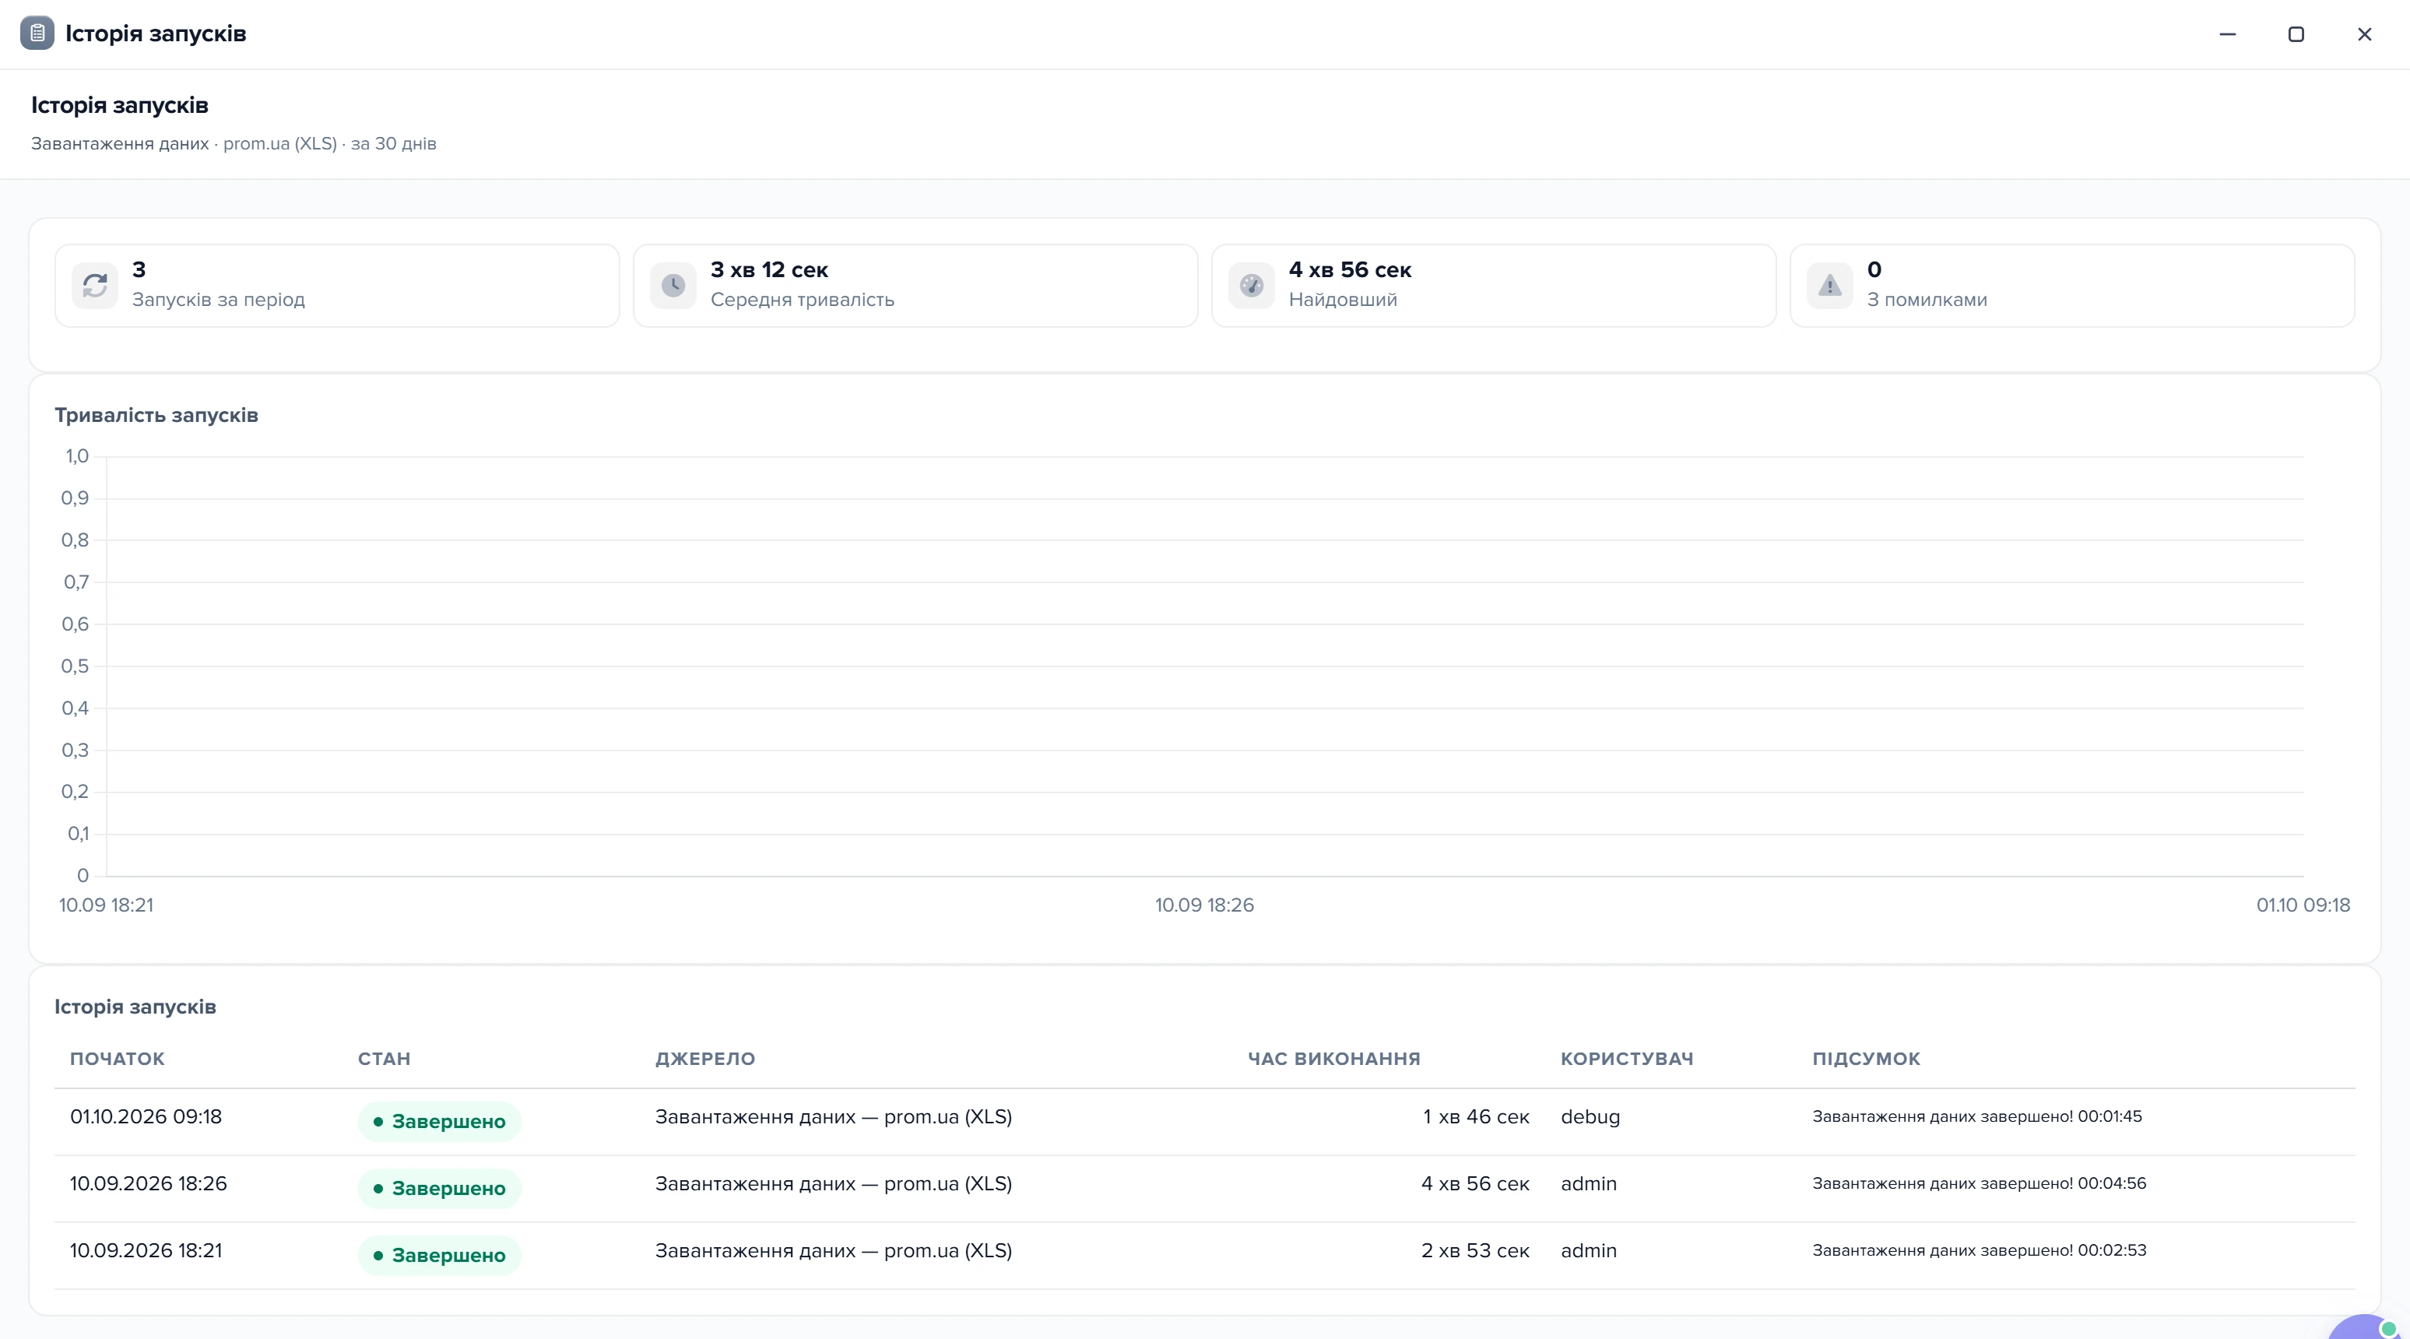Click the ЧАС ВИКОНАННЯ column header
This screenshot has width=2410, height=1339.
[x=1333, y=1058]
